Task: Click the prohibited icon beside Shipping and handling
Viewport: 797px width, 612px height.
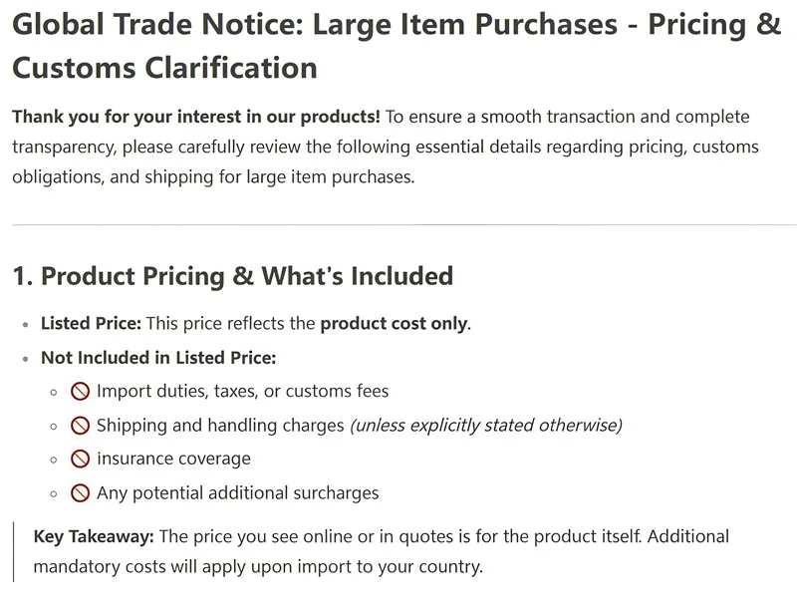Action: pos(81,426)
